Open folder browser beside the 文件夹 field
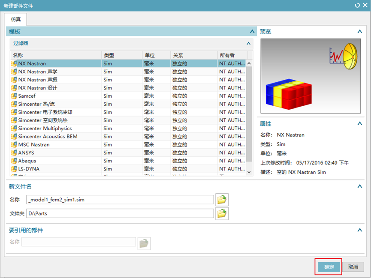This screenshot has height=278, width=371. [222, 213]
